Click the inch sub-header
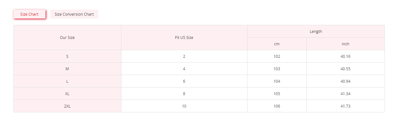 tap(345, 44)
